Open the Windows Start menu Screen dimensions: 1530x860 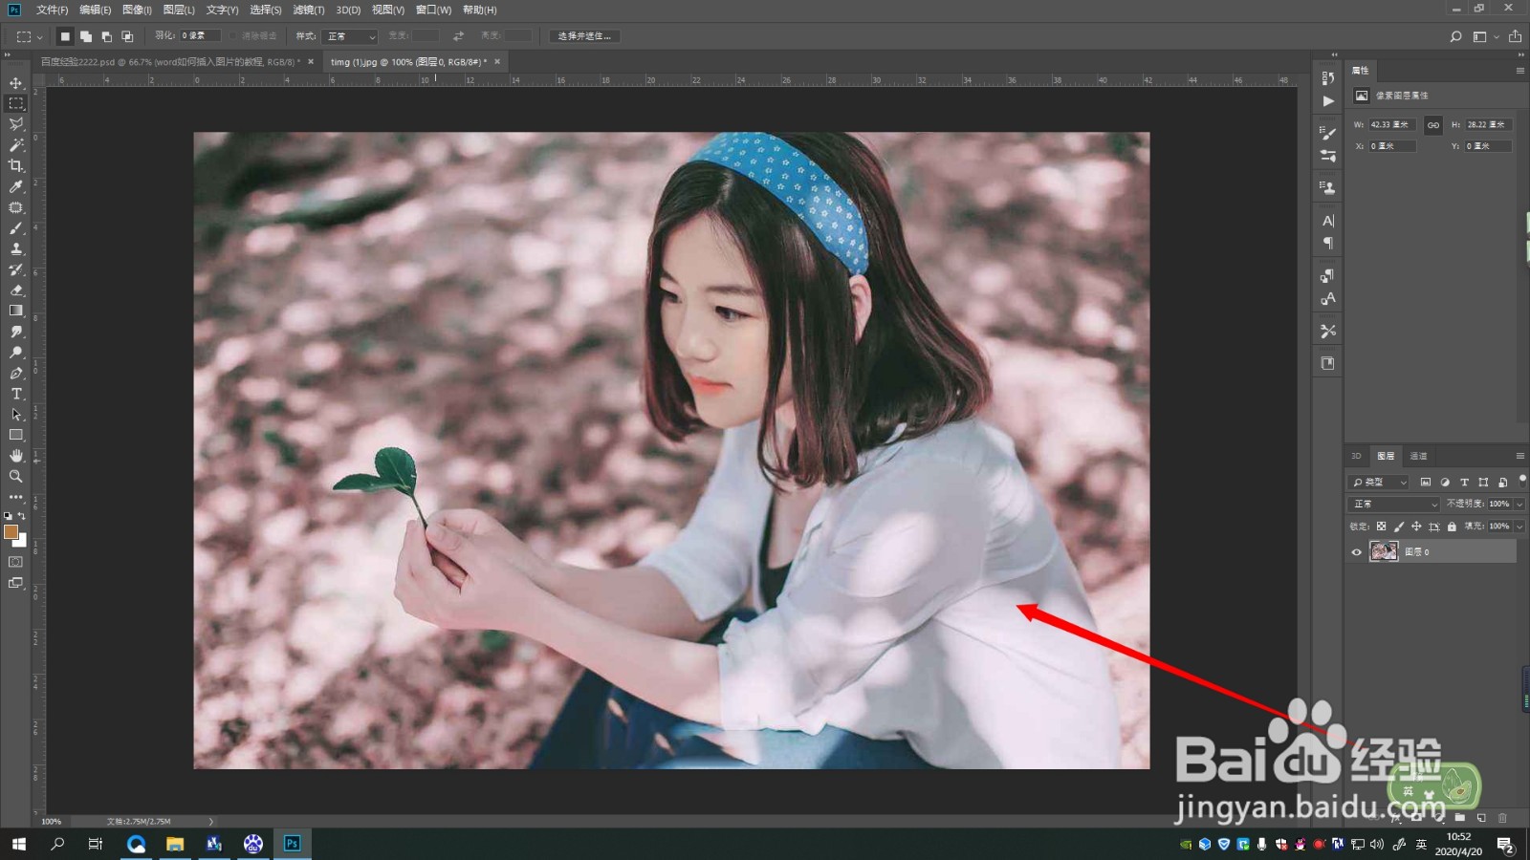coord(19,844)
